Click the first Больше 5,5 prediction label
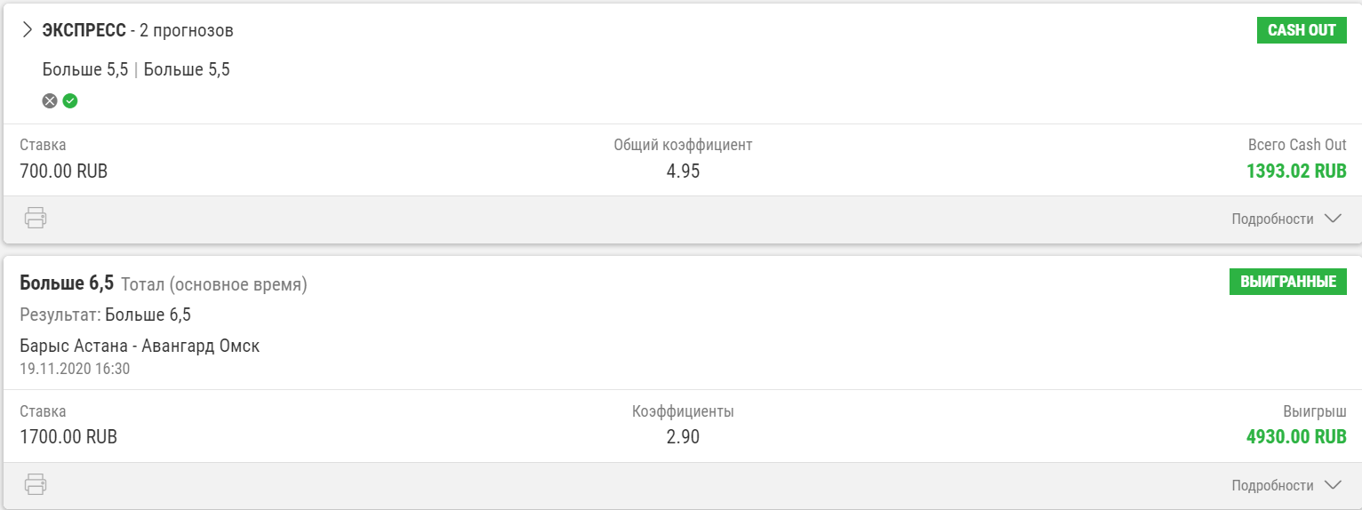The image size is (1362, 510). coord(85,69)
